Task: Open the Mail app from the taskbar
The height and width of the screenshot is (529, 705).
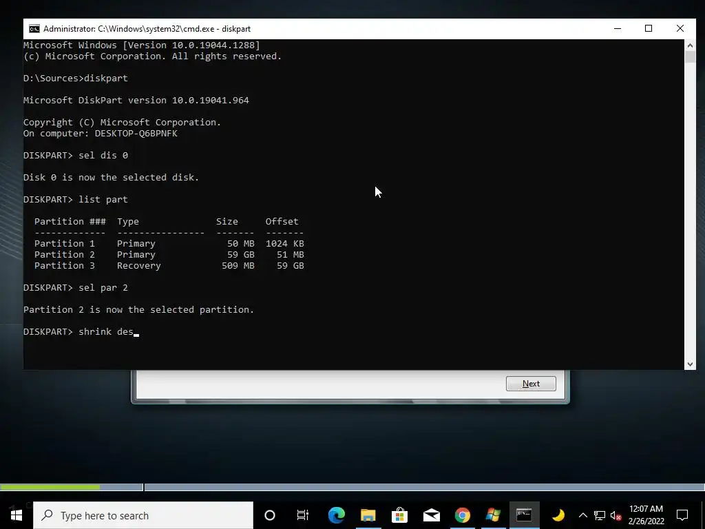Action: (431, 515)
